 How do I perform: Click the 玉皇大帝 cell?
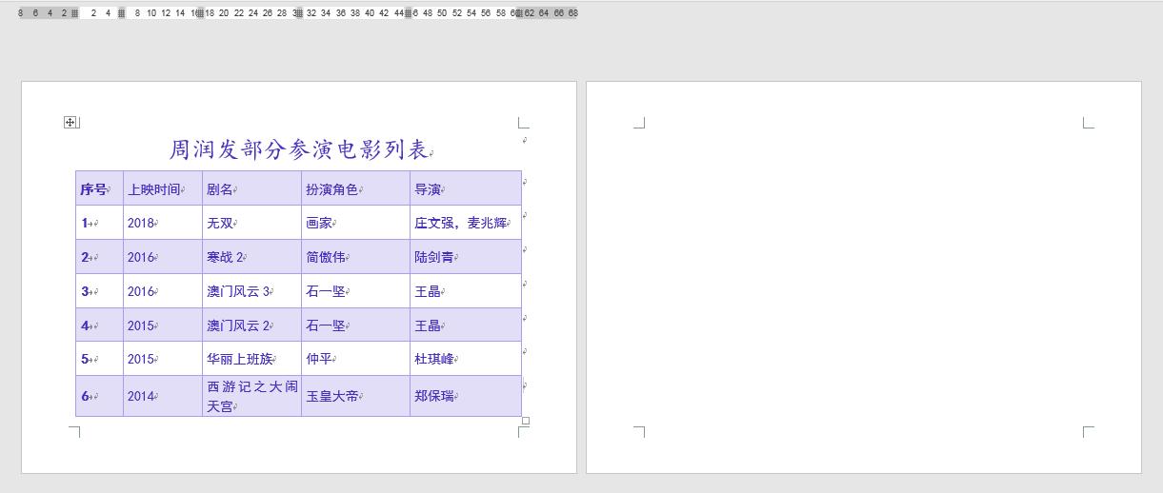tap(355, 396)
